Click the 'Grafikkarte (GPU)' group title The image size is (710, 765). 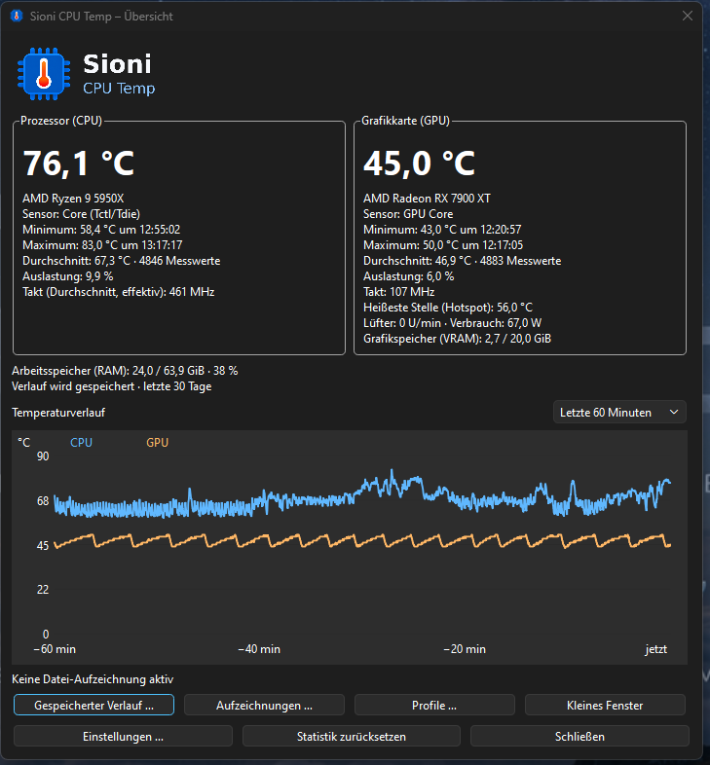coord(405,121)
